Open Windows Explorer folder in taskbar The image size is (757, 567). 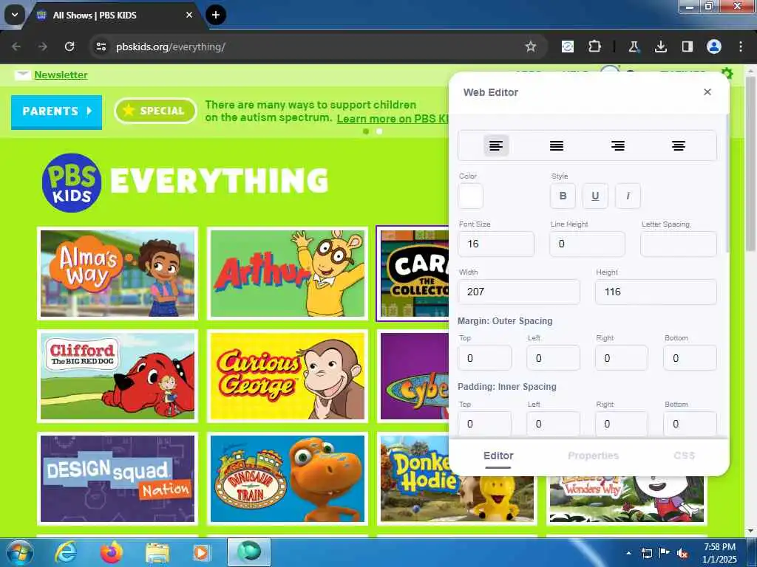point(157,552)
